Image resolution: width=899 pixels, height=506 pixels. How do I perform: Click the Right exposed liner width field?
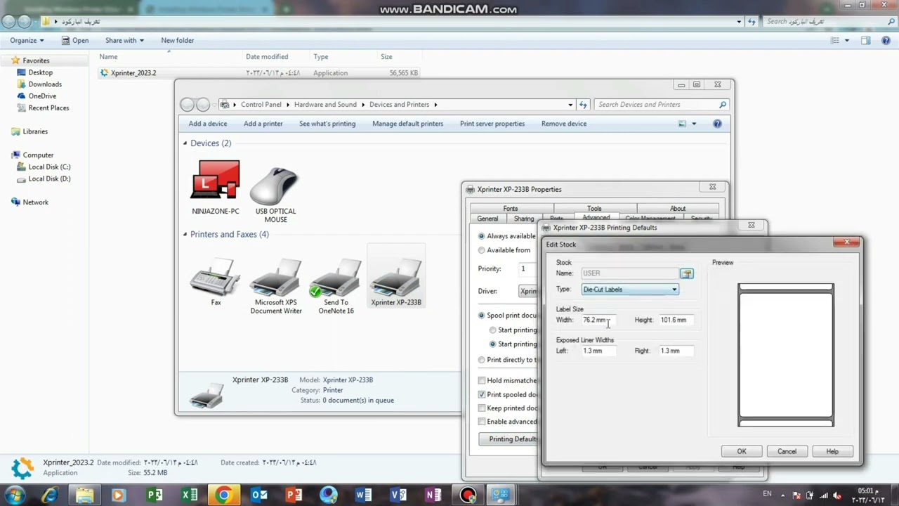click(677, 351)
